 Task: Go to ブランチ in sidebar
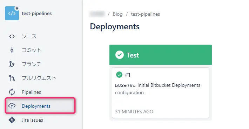click(32, 64)
